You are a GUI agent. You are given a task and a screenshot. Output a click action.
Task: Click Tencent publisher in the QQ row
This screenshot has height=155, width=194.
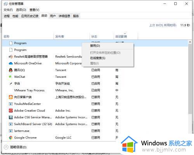click(x=61, y=70)
